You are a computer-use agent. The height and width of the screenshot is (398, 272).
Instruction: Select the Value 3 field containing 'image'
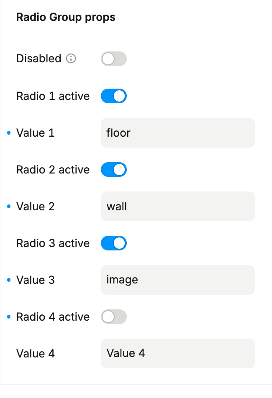[x=177, y=280]
